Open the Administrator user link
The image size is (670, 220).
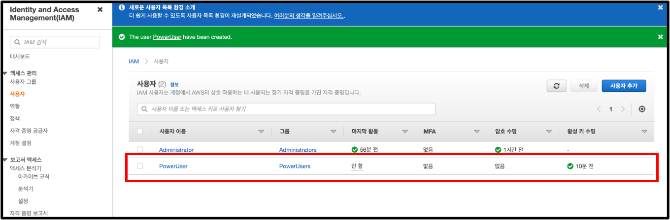point(176,150)
